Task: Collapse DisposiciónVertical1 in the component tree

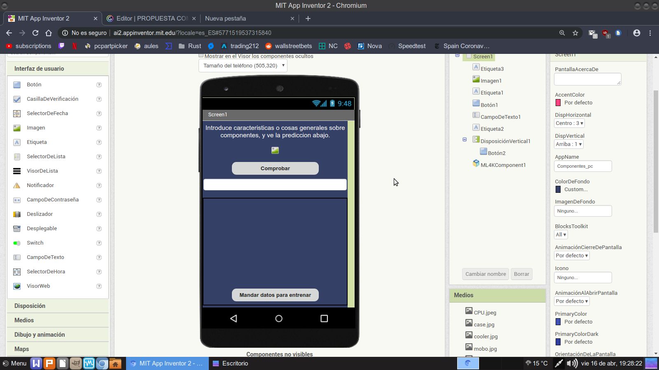Action: pos(464,139)
